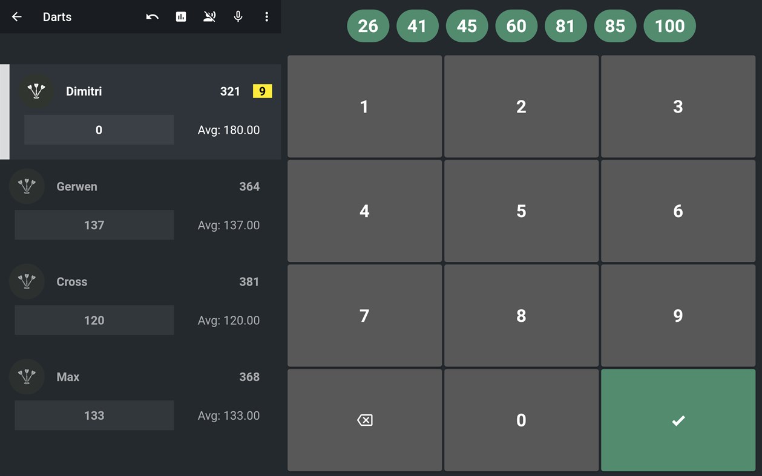The image size is (762, 476).
Task: Tap Max's score entry showing 133
Action: [x=94, y=416]
